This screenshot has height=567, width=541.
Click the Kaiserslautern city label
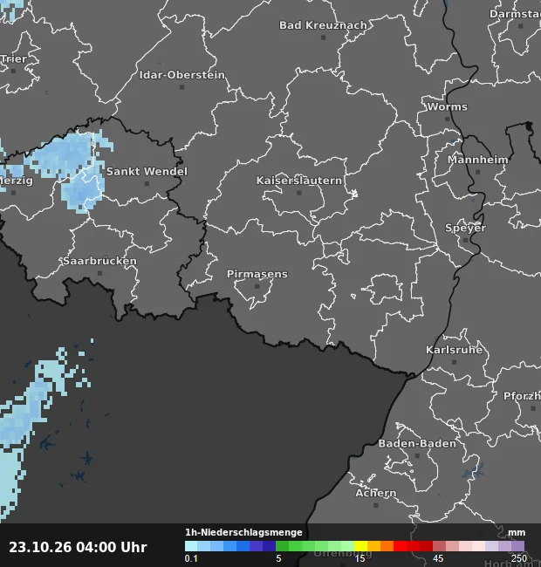[x=299, y=180]
